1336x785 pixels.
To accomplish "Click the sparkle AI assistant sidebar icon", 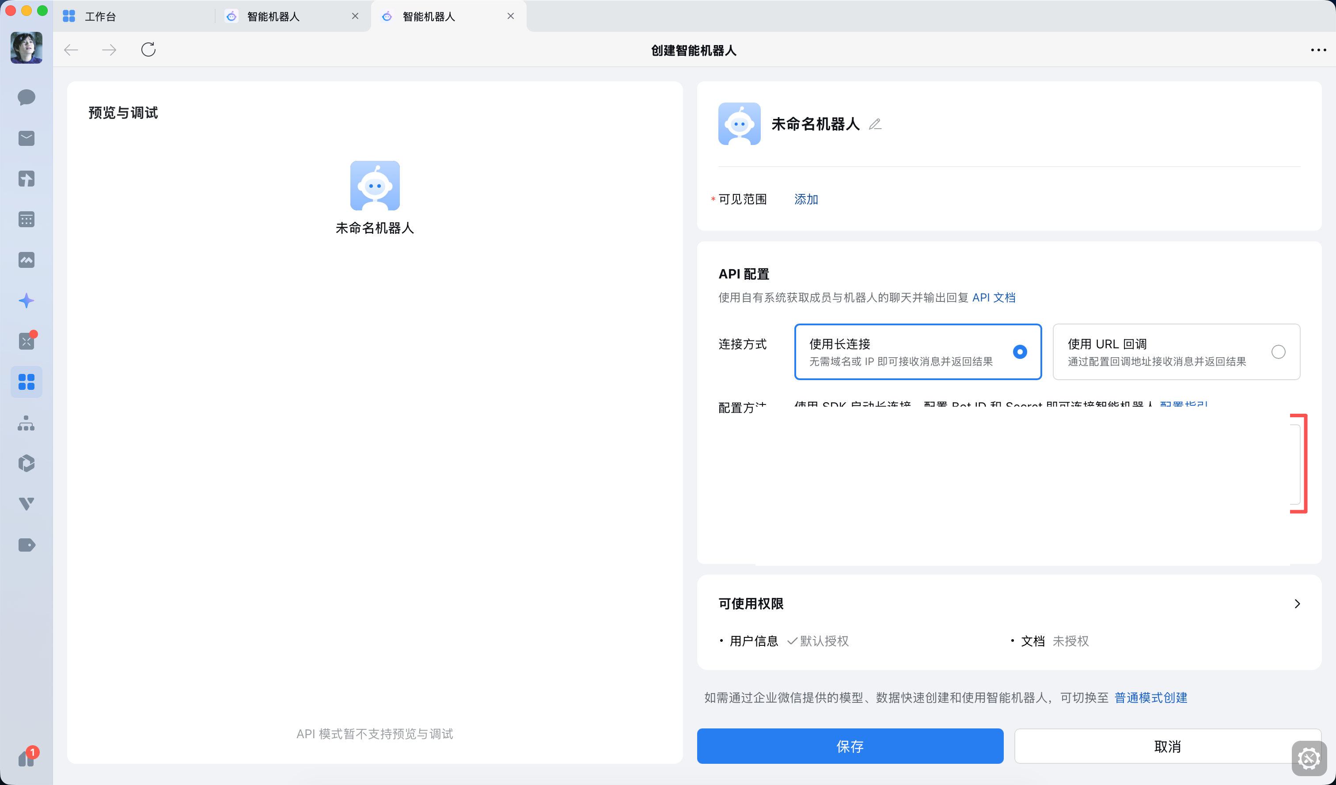I will 26,301.
